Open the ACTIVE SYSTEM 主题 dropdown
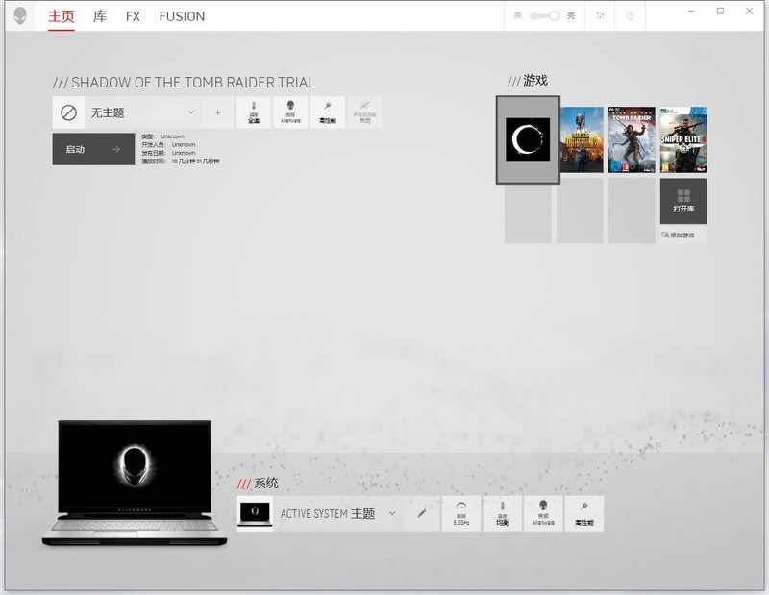769x595 pixels. tap(393, 513)
